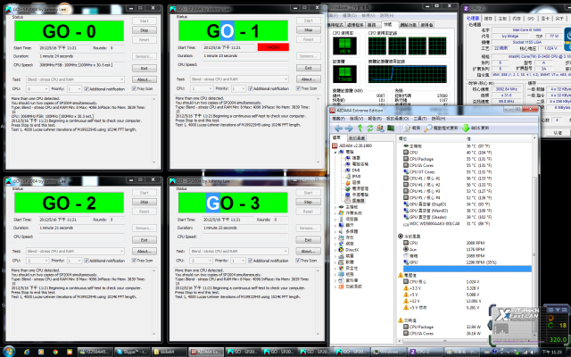Switch to the AIDA64 taskbar button
The width and height of the screenshot is (571, 357).
coord(206,352)
